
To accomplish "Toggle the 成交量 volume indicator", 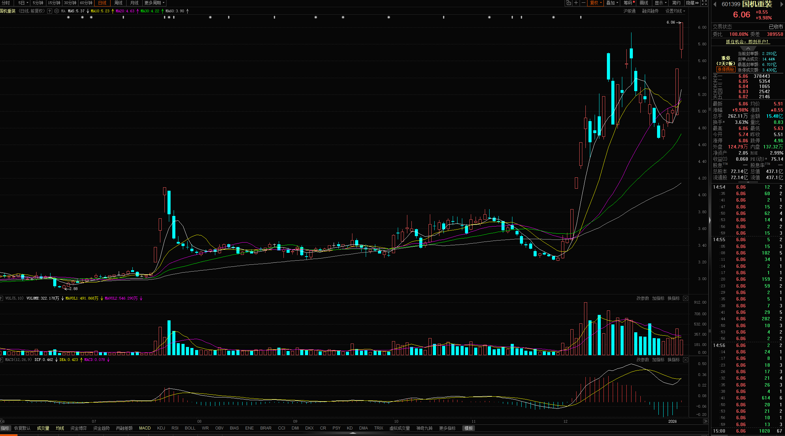I will coord(43,428).
